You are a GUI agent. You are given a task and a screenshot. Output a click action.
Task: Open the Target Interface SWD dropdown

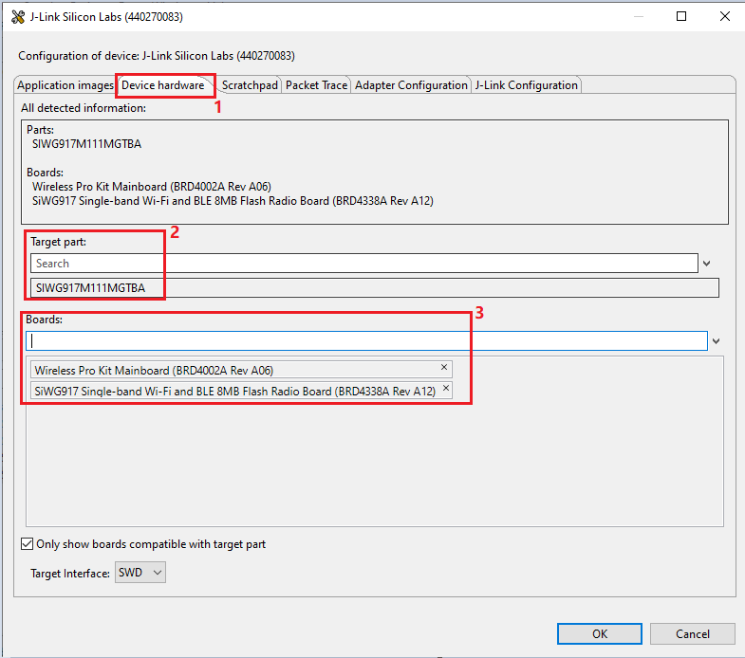[140, 573]
